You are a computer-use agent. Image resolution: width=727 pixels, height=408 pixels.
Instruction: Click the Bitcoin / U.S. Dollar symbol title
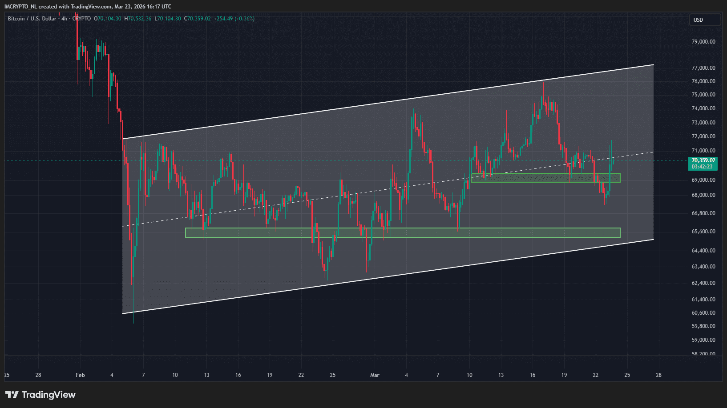click(32, 19)
